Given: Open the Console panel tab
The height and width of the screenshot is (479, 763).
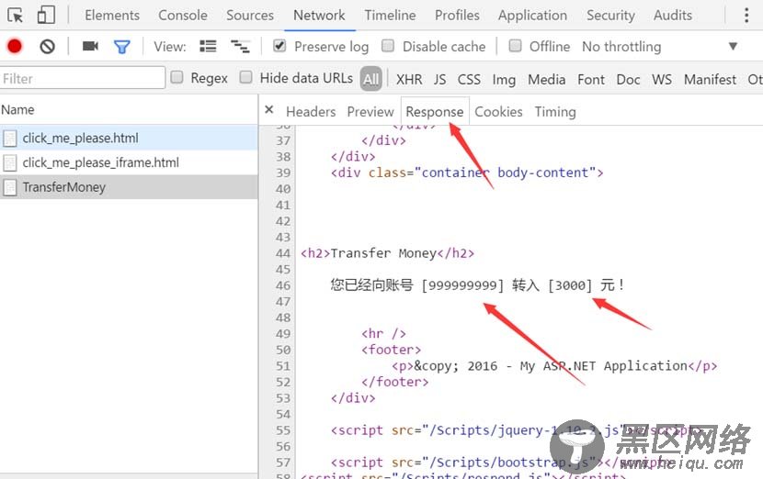Looking at the screenshot, I should point(183,16).
